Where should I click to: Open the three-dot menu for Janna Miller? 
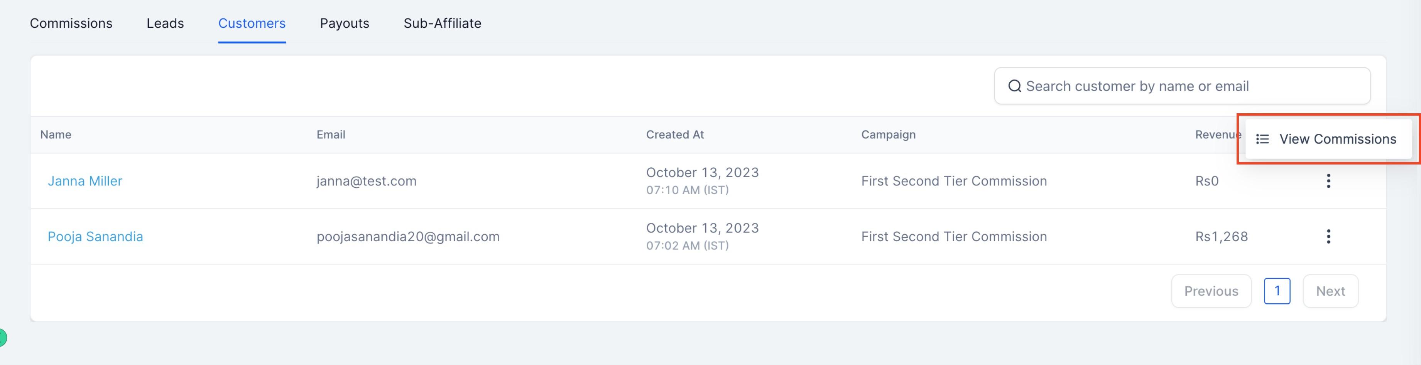[1328, 181]
